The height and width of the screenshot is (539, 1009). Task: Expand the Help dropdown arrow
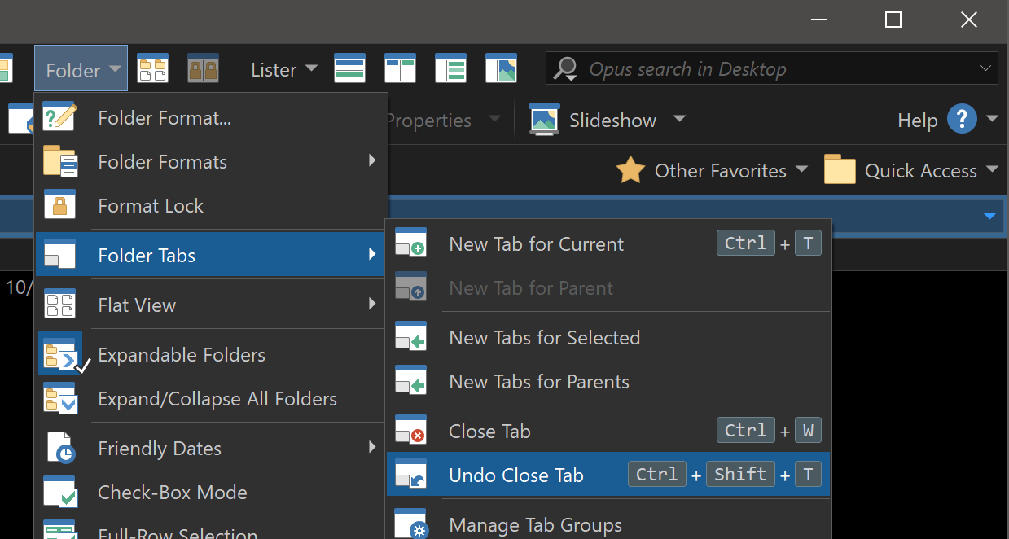992,119
